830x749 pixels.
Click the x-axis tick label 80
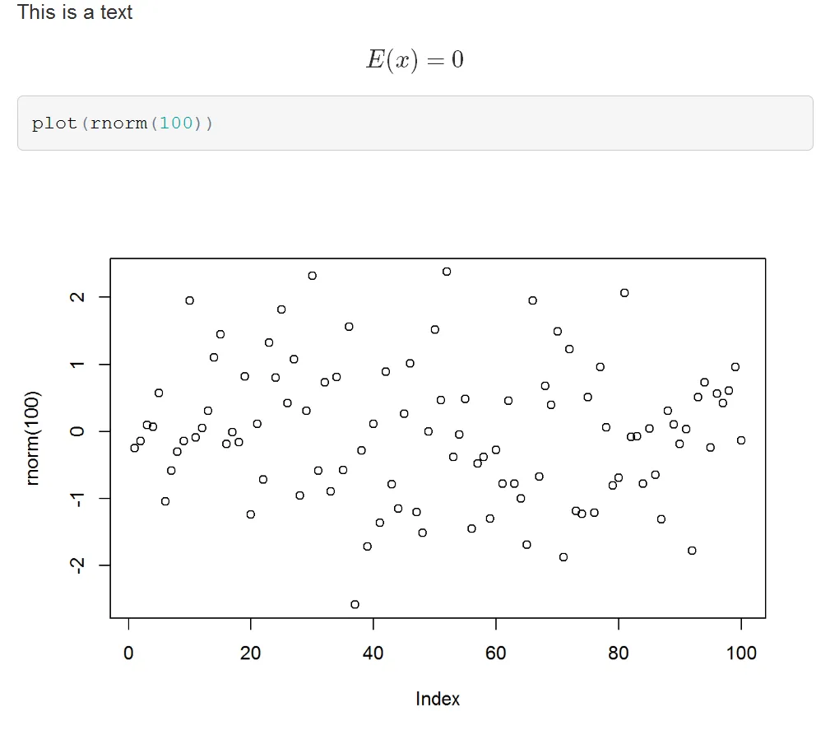pyautogui.click(x=618, y=654)
